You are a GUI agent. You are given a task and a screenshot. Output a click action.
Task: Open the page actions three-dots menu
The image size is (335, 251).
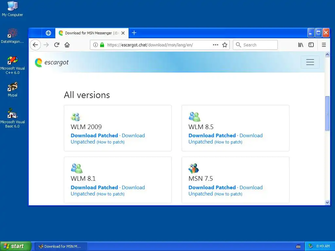click(216, 45)
